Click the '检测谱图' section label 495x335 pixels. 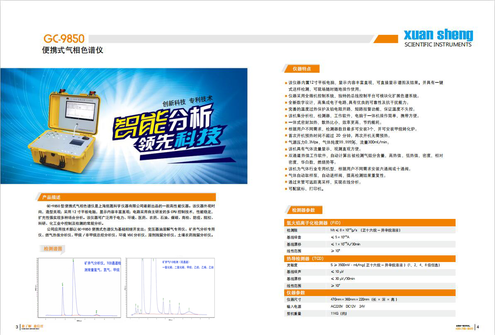tap(53, 249)
